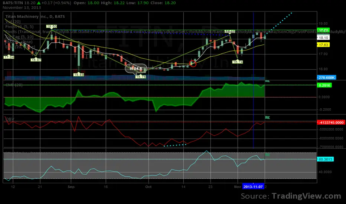Screen dimensions: 346x204
Task: Click the -6000000.0000 OBV axis label
Action: click(330, 138)
